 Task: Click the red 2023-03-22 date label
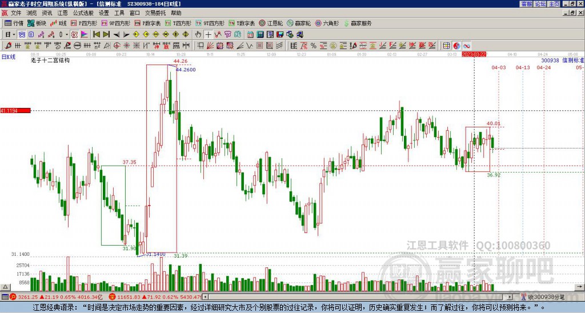point(474,54)
